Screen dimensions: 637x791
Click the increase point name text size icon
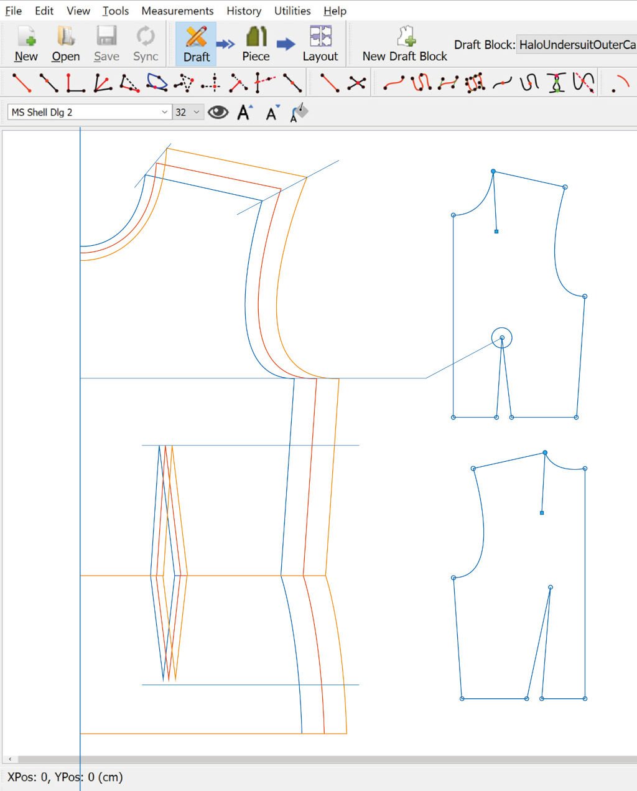click(245, 112)
